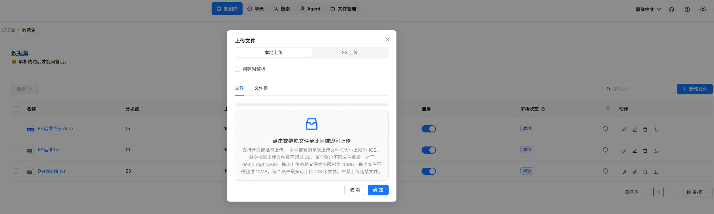
Task: Download ES运维手册.docx
Action: click(656, 130)
